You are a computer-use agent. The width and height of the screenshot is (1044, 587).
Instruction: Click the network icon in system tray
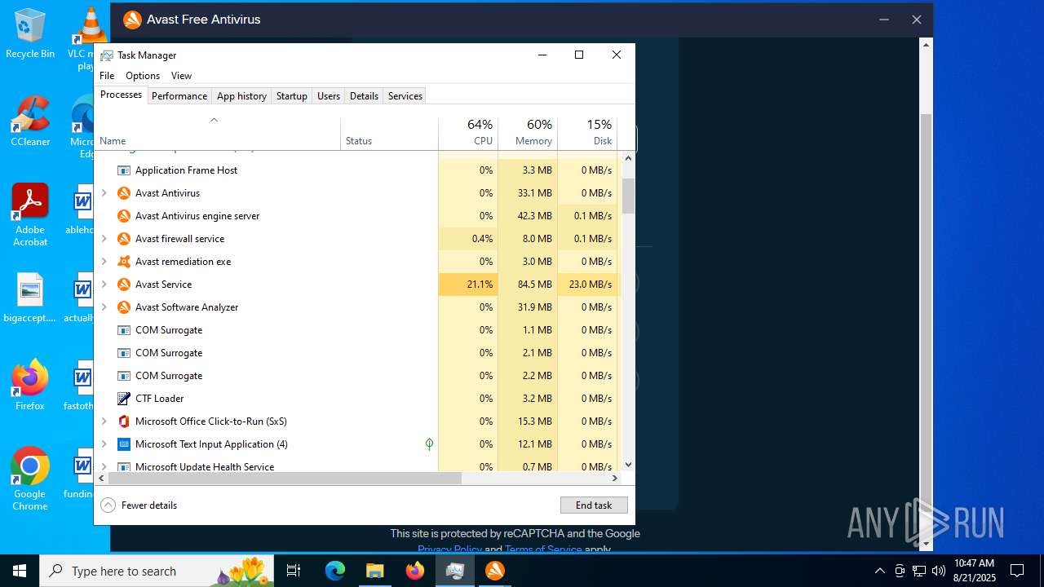[919, 571]
